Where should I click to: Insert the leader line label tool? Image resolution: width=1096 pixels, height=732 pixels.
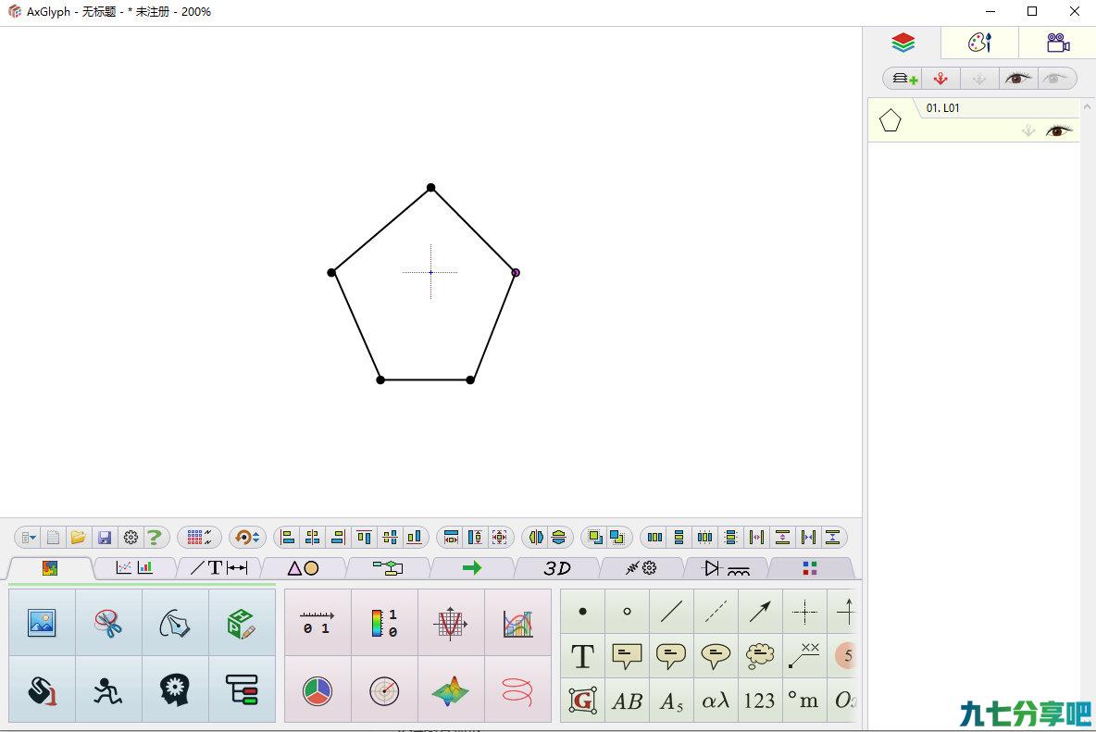pos(804,656)
